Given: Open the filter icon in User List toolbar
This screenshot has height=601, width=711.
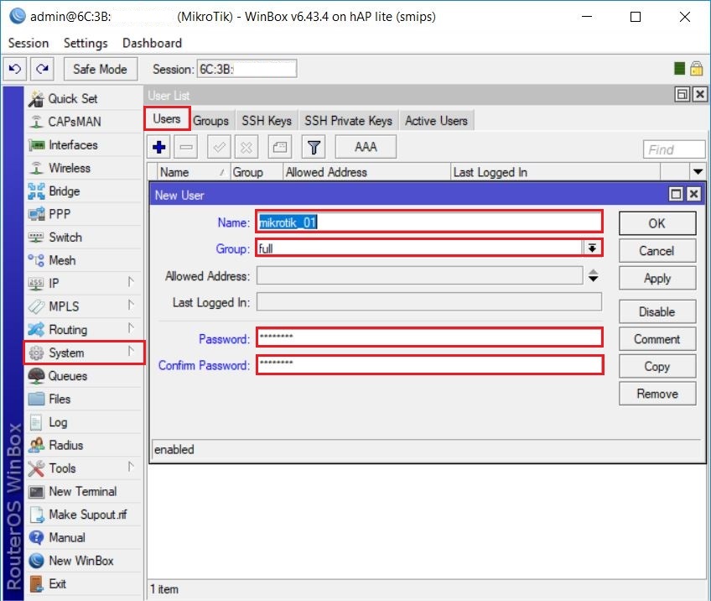Looking at the screenshot, I should (314, 146).
